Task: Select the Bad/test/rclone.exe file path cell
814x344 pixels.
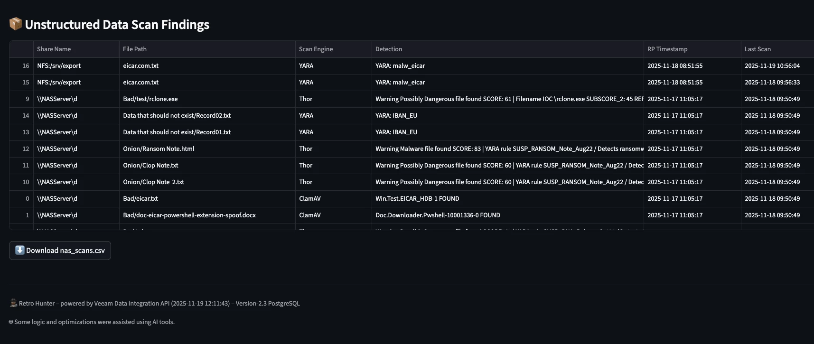Action: (150, 99)
